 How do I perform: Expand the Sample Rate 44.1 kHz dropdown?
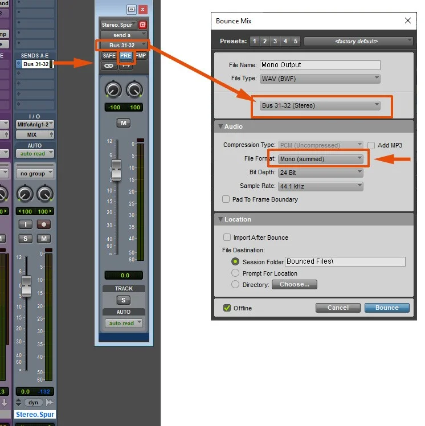click(x=321, y=186)
